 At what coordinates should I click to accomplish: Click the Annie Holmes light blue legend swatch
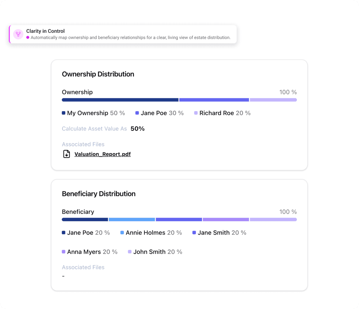[x=122, y=232]
